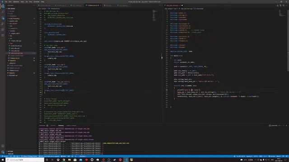Open the Selection menu
The height and width of the screenshot is (162, 289).
pyautogui.click(x=16, y=2)
